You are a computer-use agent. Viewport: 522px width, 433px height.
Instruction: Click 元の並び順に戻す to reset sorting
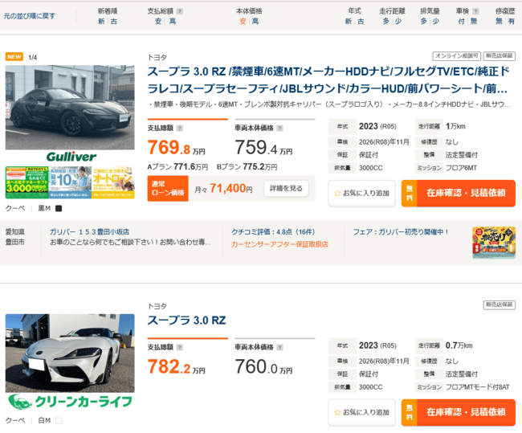[x=30, y=16]
